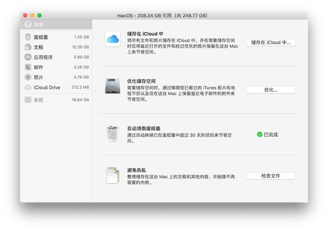Click the 应用程序 App Store icon
Screen dimensions: 328x231
28,57
